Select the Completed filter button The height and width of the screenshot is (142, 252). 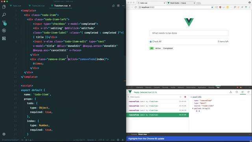[x=168, y=48]
